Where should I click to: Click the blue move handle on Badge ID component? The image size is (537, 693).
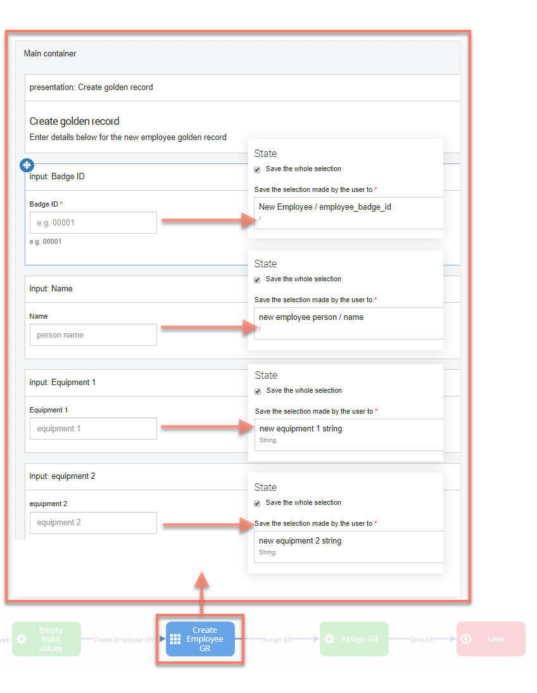click(x=27, y=165)
